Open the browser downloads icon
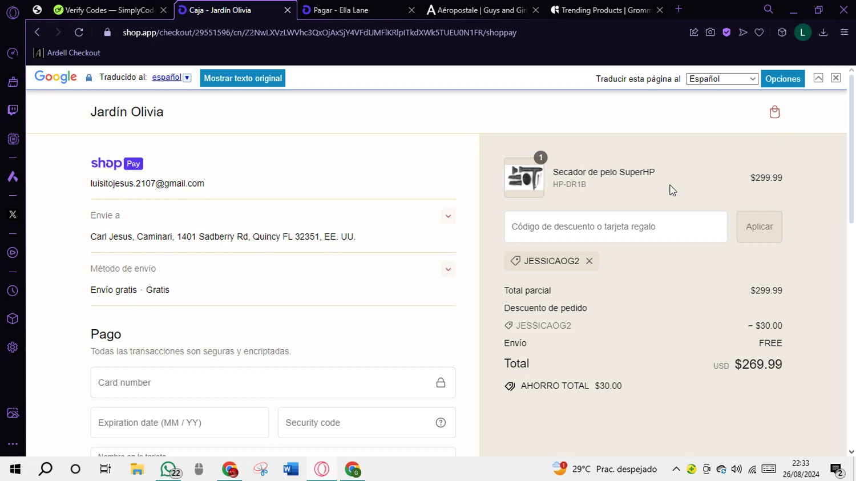The width and height of the screenshot is (856, 481). click(x=823, y=33)
